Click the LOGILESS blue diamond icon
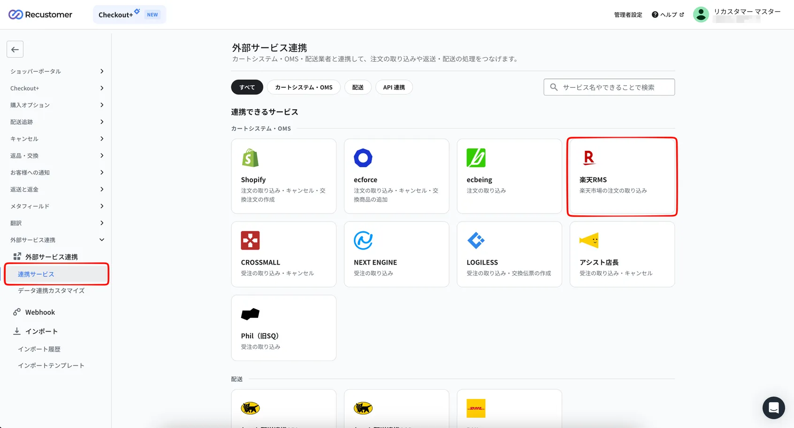 [x=476, y=241]
